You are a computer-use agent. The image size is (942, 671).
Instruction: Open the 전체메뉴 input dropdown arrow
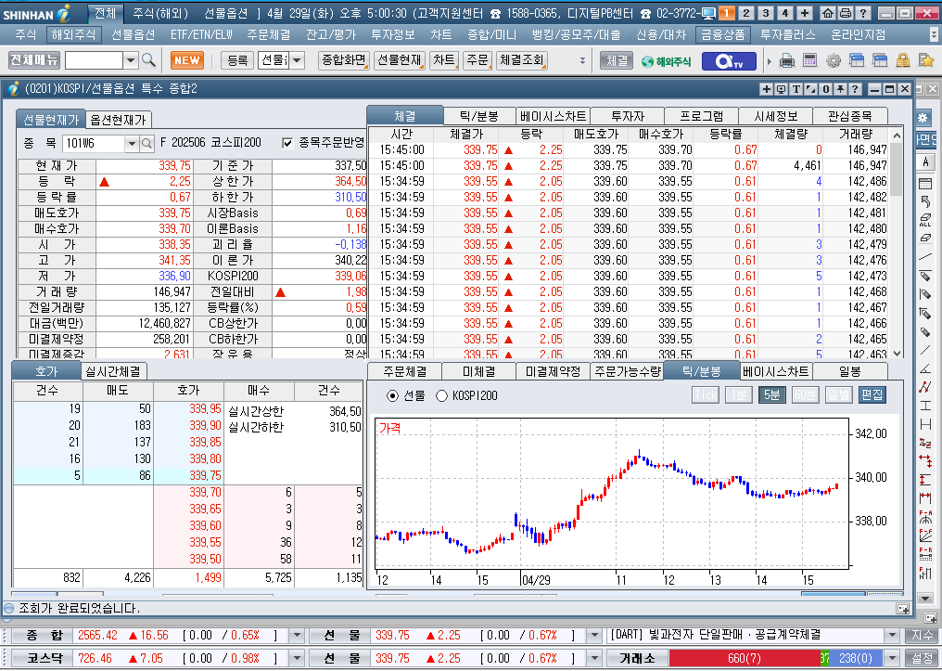pos(131,60)
